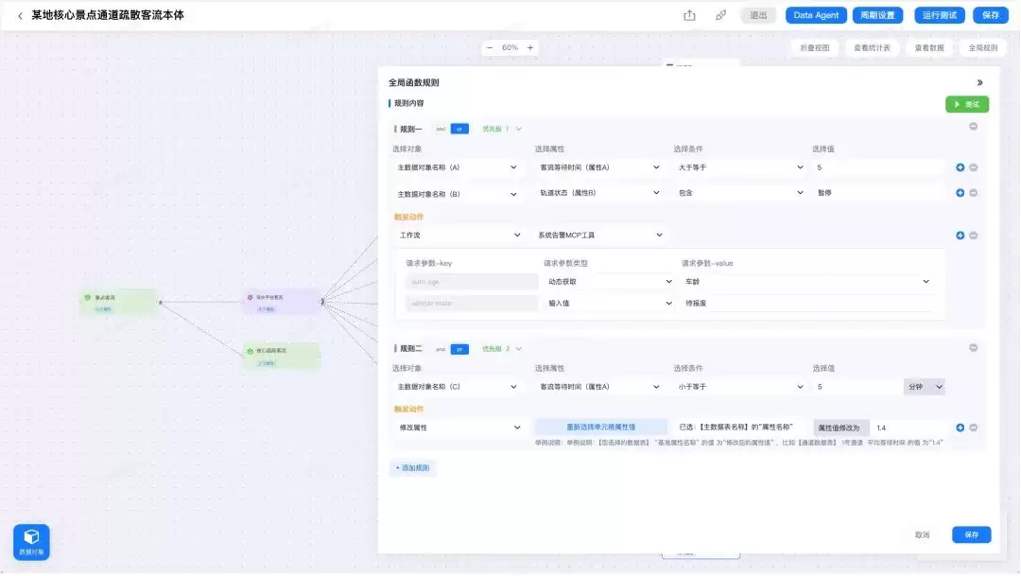Zoom in canvas with plus icon
Viewport: 1021px width, 576px height.
point(530,47)
